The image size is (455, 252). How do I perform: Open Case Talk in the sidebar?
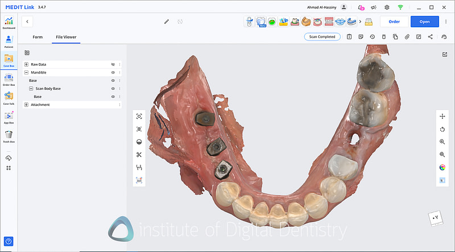click(x=9, y=98)
